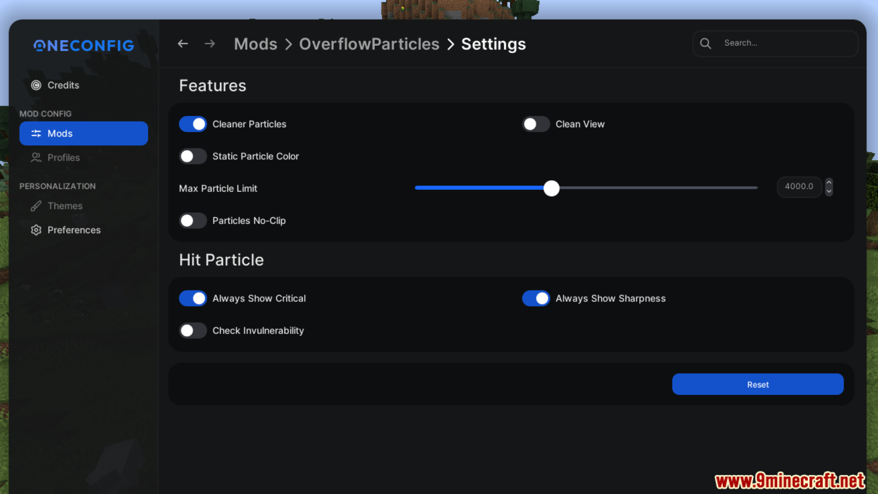878x494 pixels.
Task: Decrease Max Particle Limit with down arrow
Action: (829, 192)
